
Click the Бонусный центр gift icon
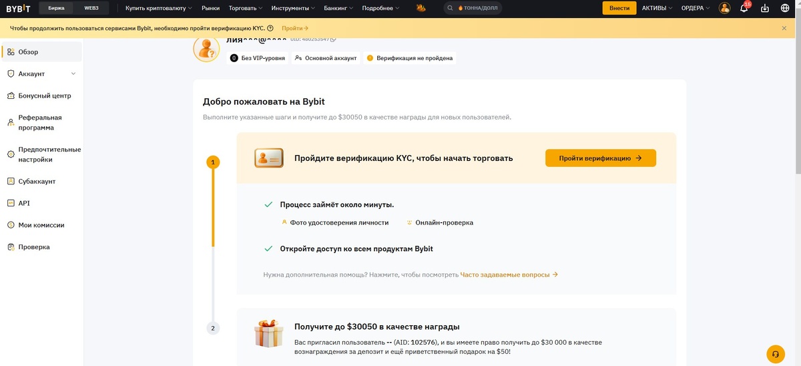click(11, 96)
